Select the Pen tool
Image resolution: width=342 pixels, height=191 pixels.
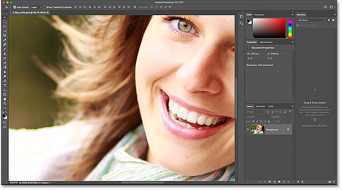[x=5, y=81]
